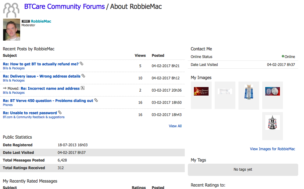Click attachment icon beside 'Unable to reset password'
The height and width of the screenshot is (189, 304).
[60, 112]
